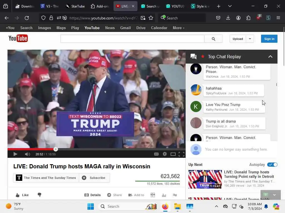Screen dimensions: 285x213
Task: Open LIVE: Donald Trump hosts Turning Point rally link
Action: tap(249, 174)
